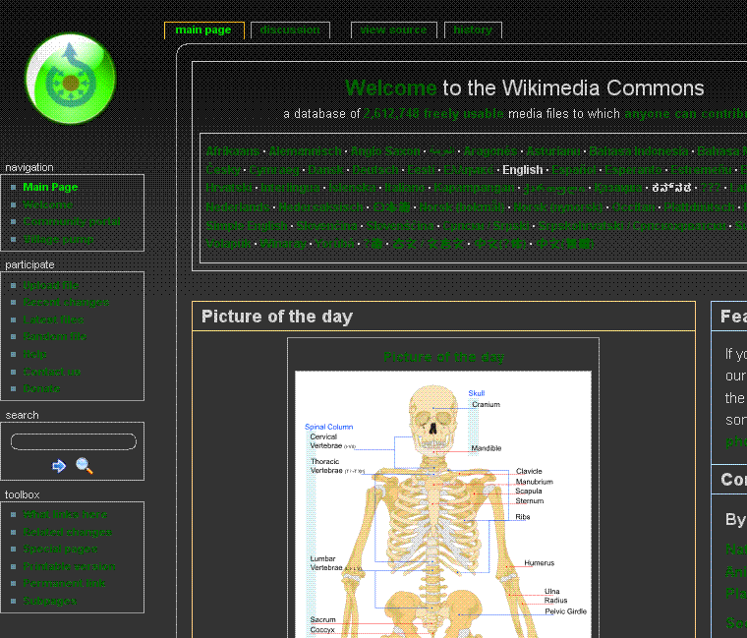Select the Norsk (bokmål) language link
Screen dimensions: 747x638
pyautogui.click(x=461, y=206)
